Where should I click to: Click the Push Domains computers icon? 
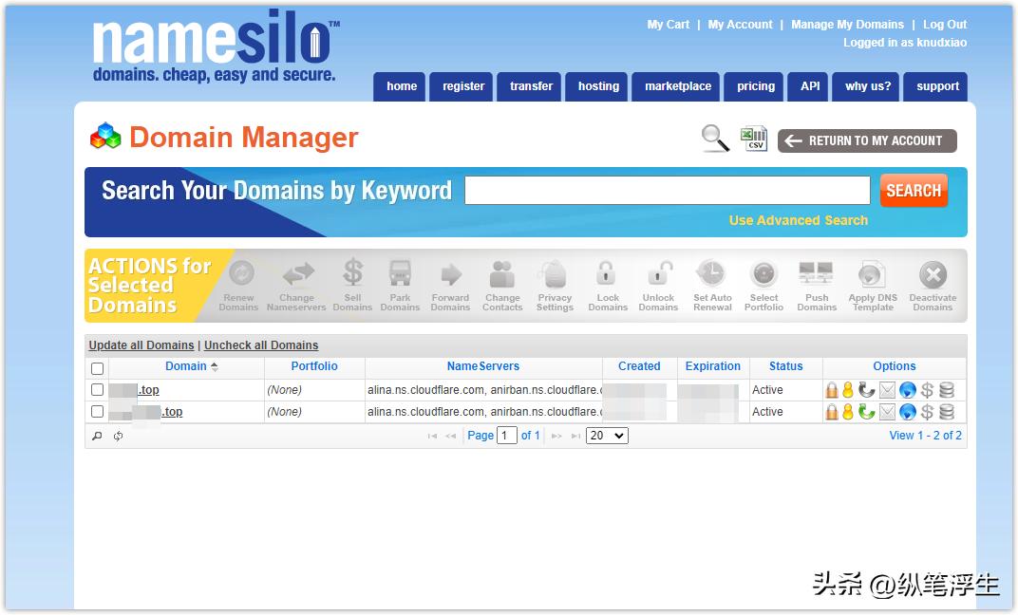click(x=816, y=273)
